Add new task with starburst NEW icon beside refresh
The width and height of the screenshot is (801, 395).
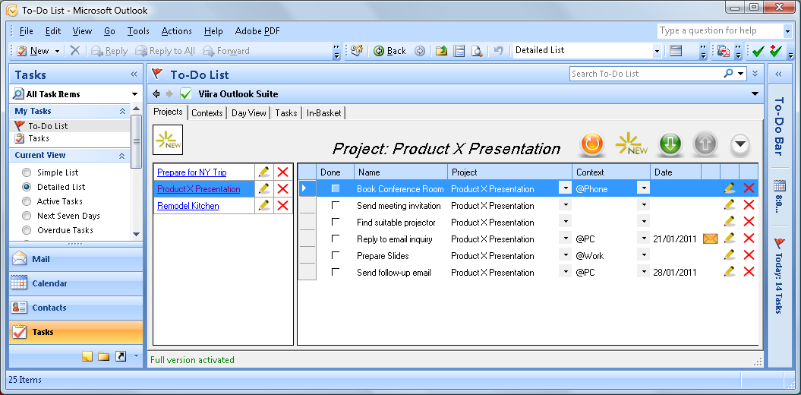pyautogui.click(x=632, y=144)
